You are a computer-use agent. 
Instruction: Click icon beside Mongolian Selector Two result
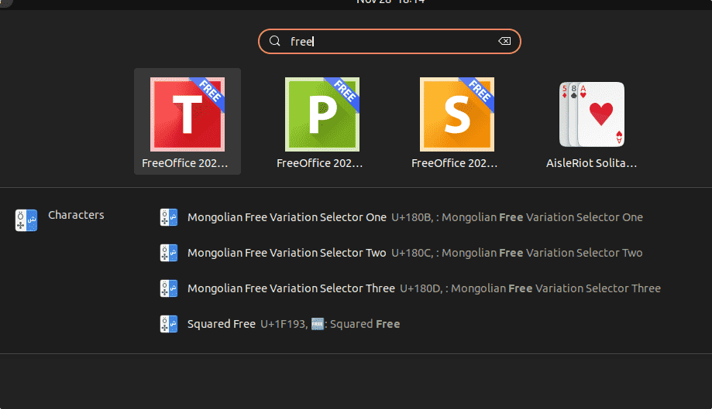click(x=168, y=253)
